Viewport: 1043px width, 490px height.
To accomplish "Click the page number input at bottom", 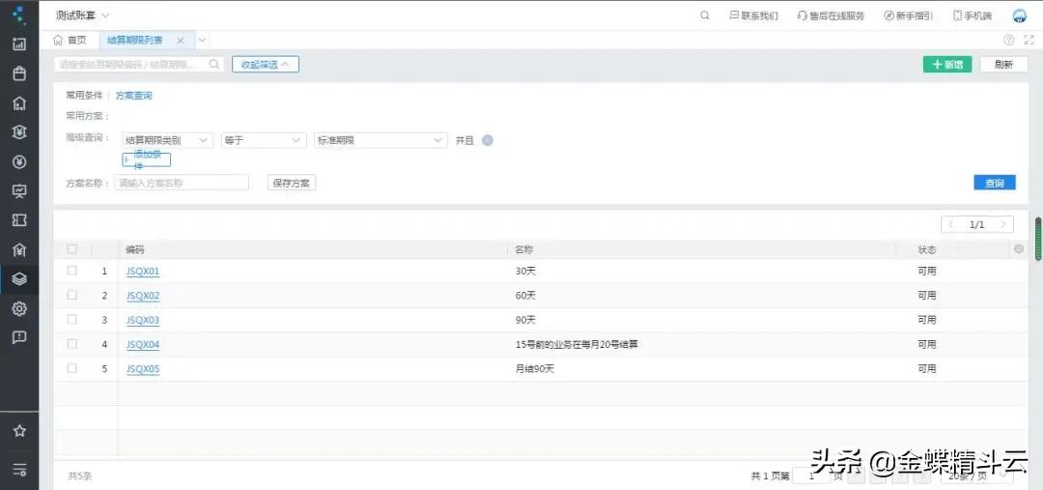I will pos(811,476).
